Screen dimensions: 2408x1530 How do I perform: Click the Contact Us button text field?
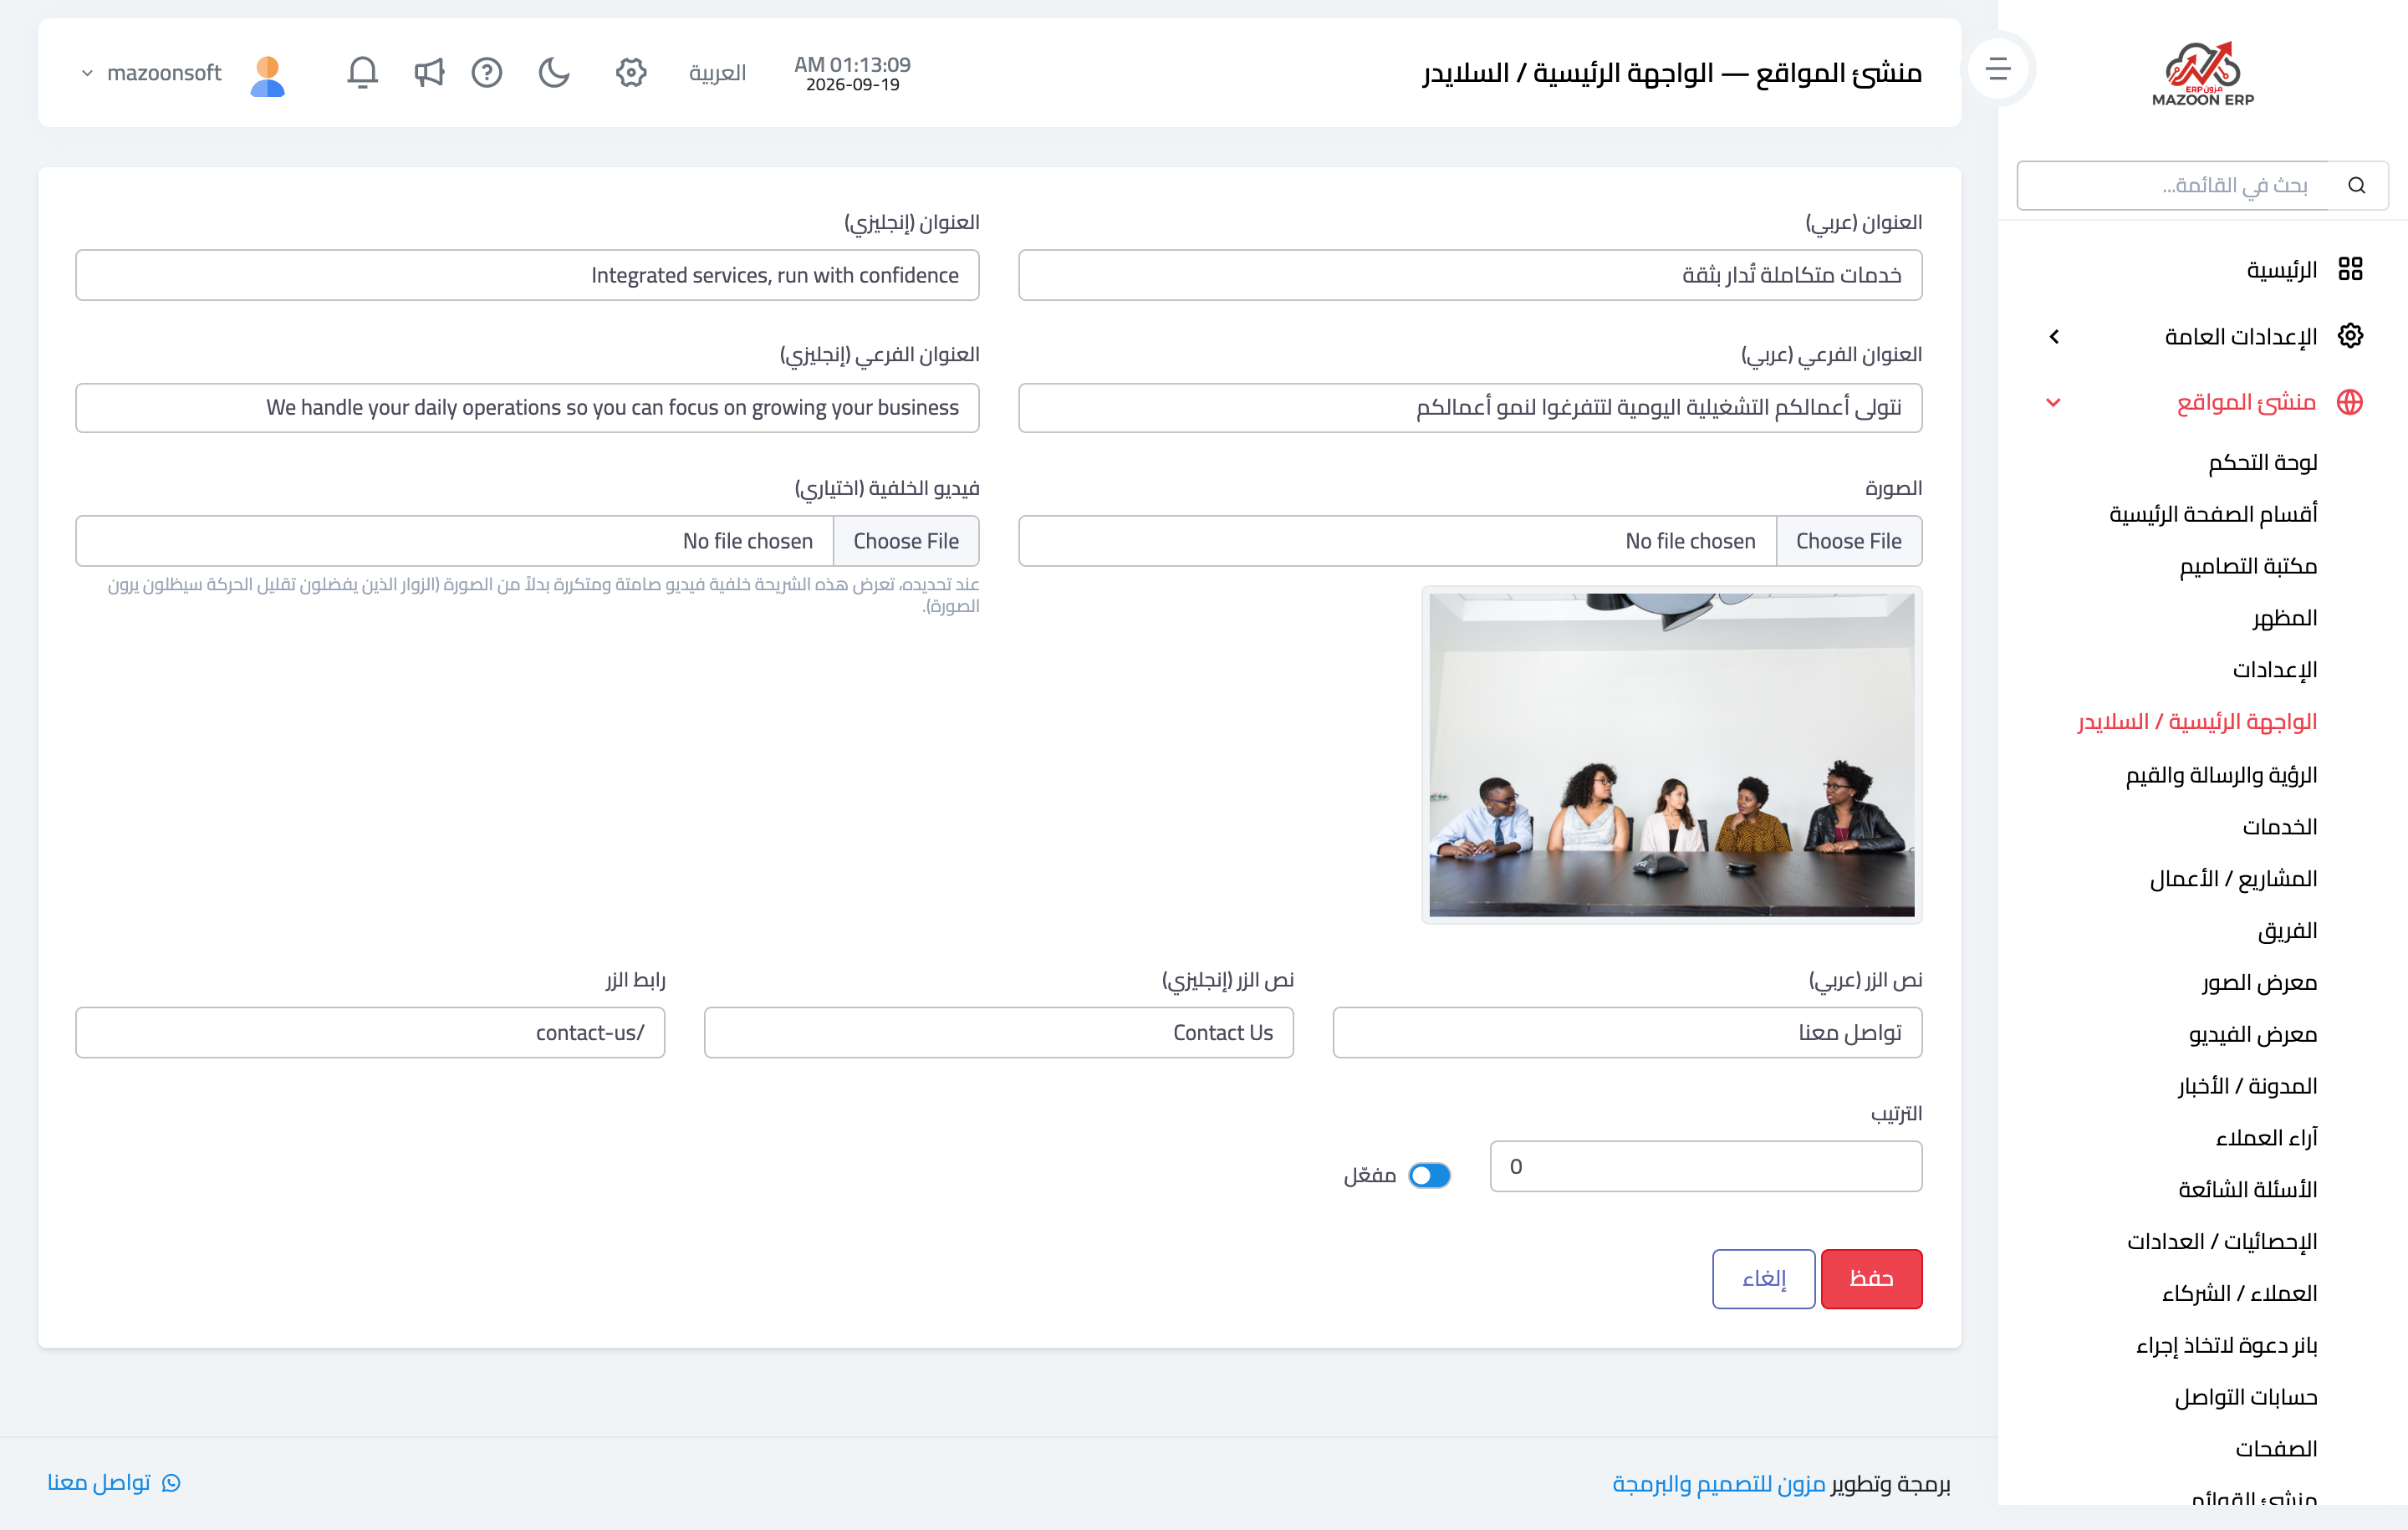(998, 1033)
